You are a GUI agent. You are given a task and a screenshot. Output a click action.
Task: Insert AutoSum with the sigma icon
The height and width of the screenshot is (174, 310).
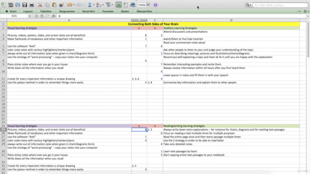(90, 5)
